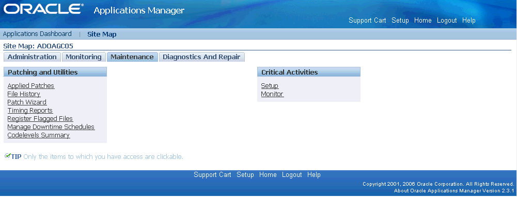Screen dimensions: 517x197
Task: Click the tip text about clickable items
Action: (103, 156)
